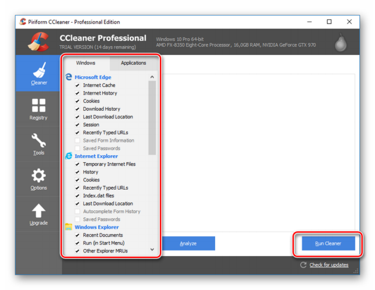The width and height of the screenshot is (375, 290).
Task: Toggle the Session checkbox
Action: [x=77, y=125]
